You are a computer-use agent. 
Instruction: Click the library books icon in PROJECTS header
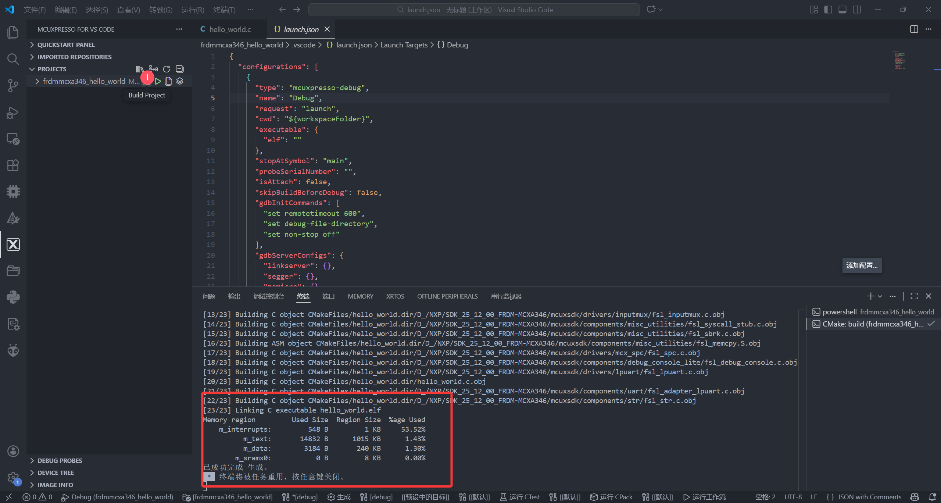(140, 69)
